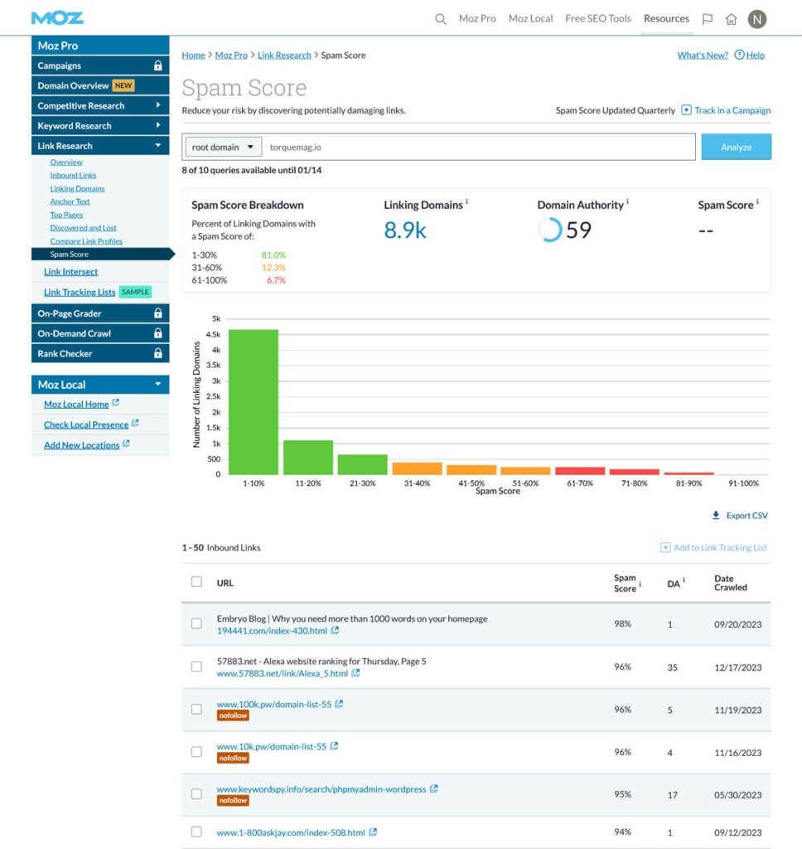This screenshot has width=802, height=849.
Task: Collapse the Link Research sidebar section
Action: tap(100, 145)
